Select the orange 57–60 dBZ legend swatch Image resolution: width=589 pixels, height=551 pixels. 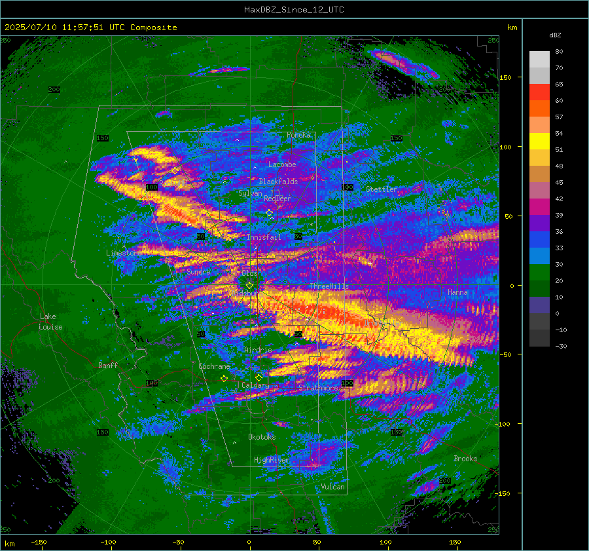coord(539,109)
